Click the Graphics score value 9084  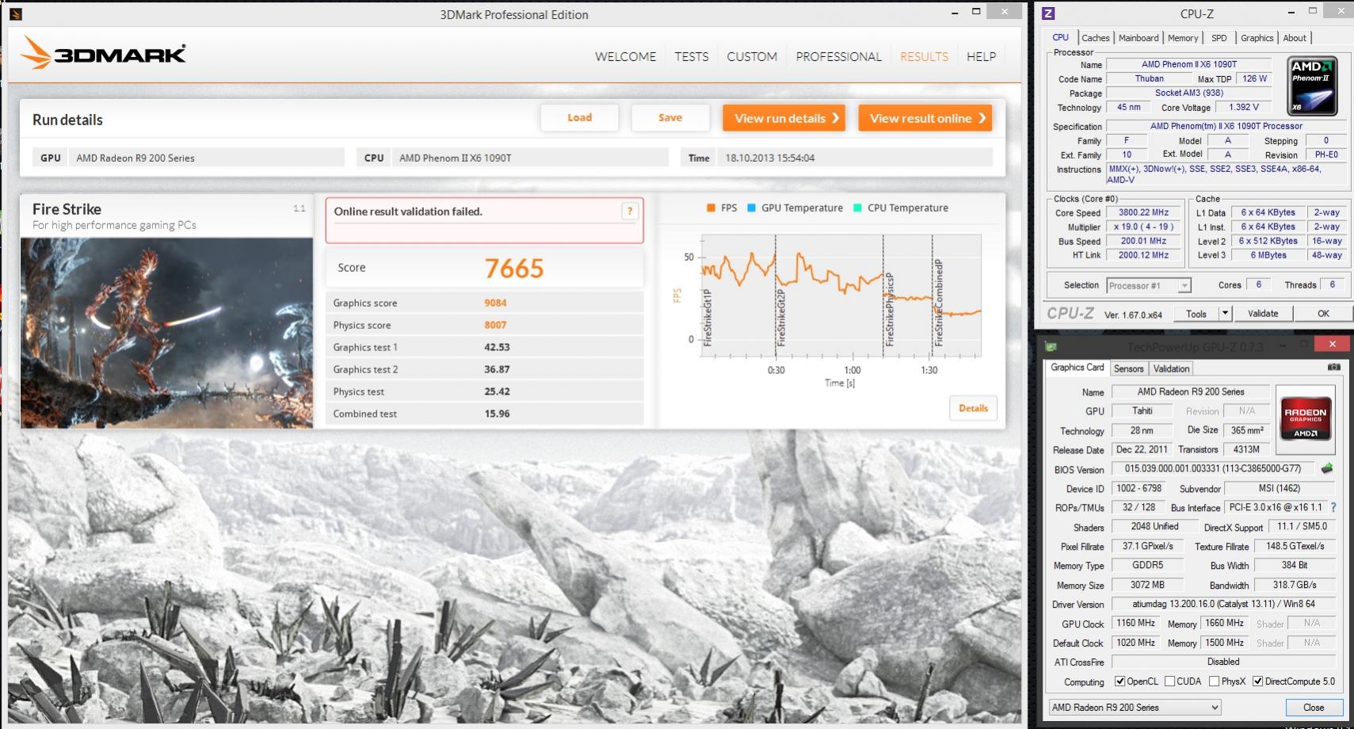(x=495, y=303)
